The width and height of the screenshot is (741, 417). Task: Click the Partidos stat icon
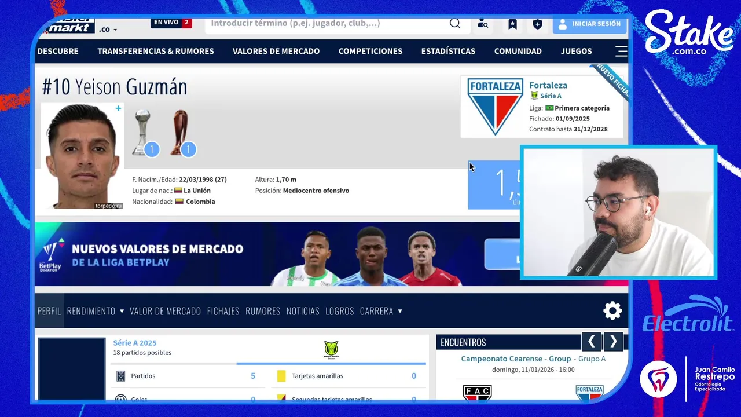(120, 376)
